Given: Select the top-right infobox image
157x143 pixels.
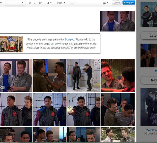Looking at the screenshot, I should [117, 21].
